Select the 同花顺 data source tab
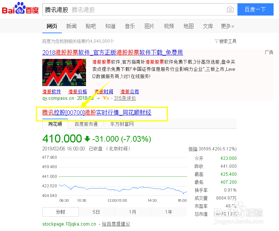 pyautogui.click(x=55, y=124)
